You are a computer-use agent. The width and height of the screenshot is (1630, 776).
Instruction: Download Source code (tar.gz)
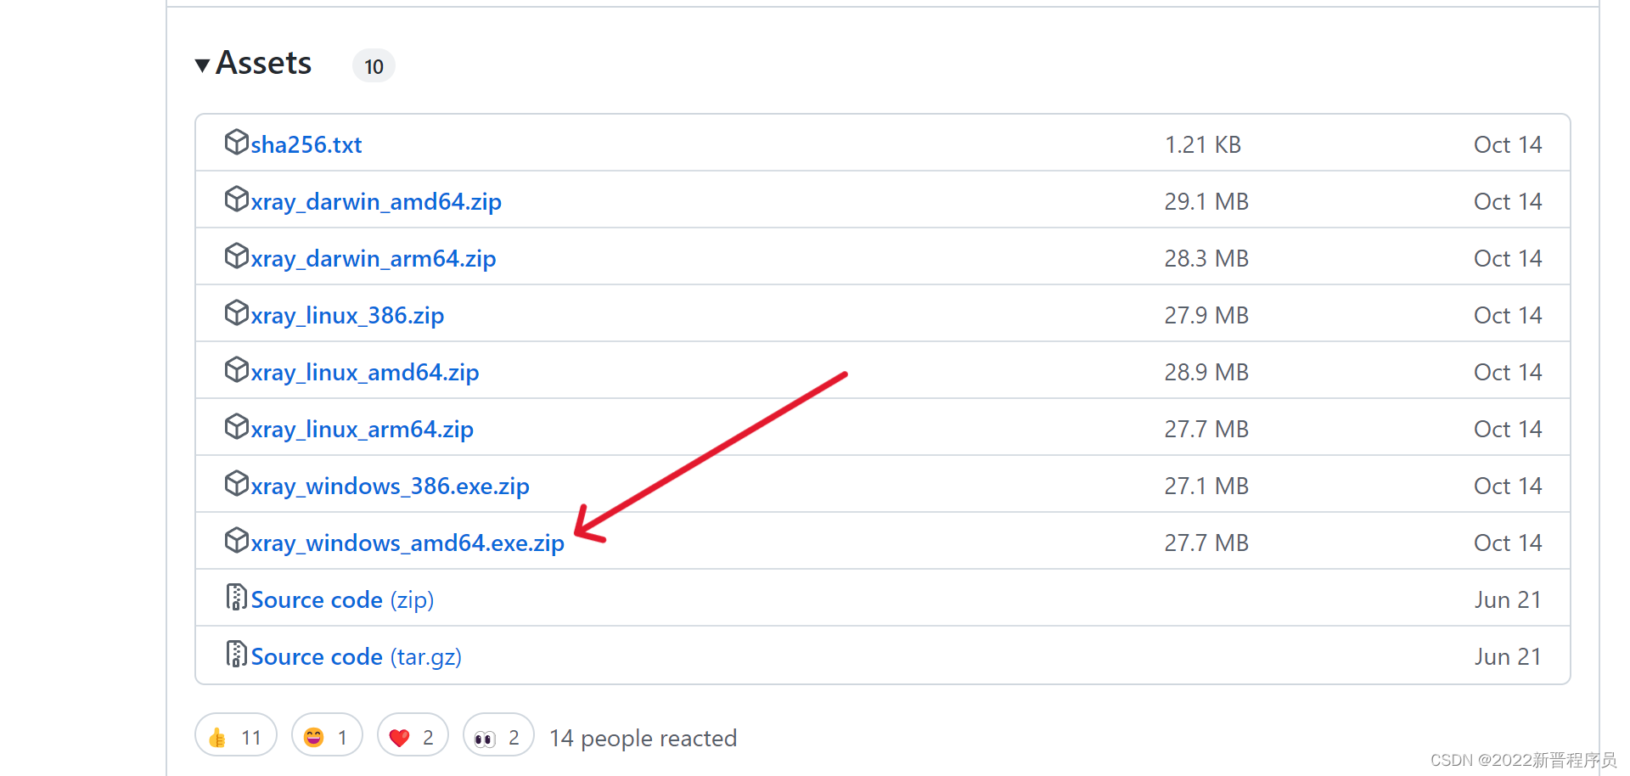pos(357,657)
